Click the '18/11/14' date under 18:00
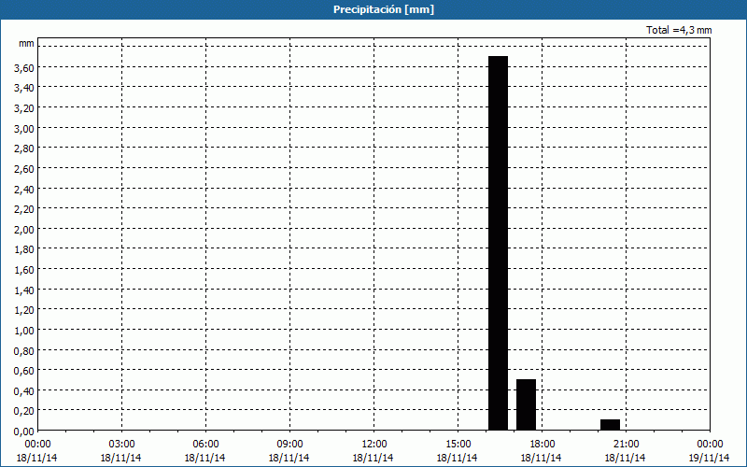The width and height of the screenshot is (747, 467). pyautogui.click(x=541, y=458)
